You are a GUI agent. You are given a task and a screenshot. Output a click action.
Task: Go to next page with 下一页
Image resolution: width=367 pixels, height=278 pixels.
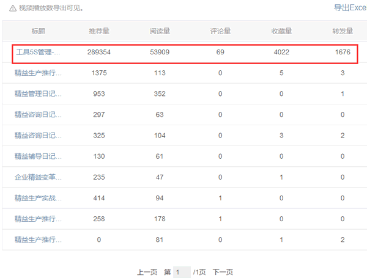223,272
